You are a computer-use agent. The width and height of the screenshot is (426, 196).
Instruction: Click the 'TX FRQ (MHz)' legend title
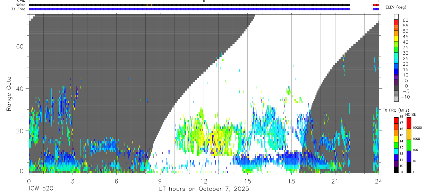[395, 110]
